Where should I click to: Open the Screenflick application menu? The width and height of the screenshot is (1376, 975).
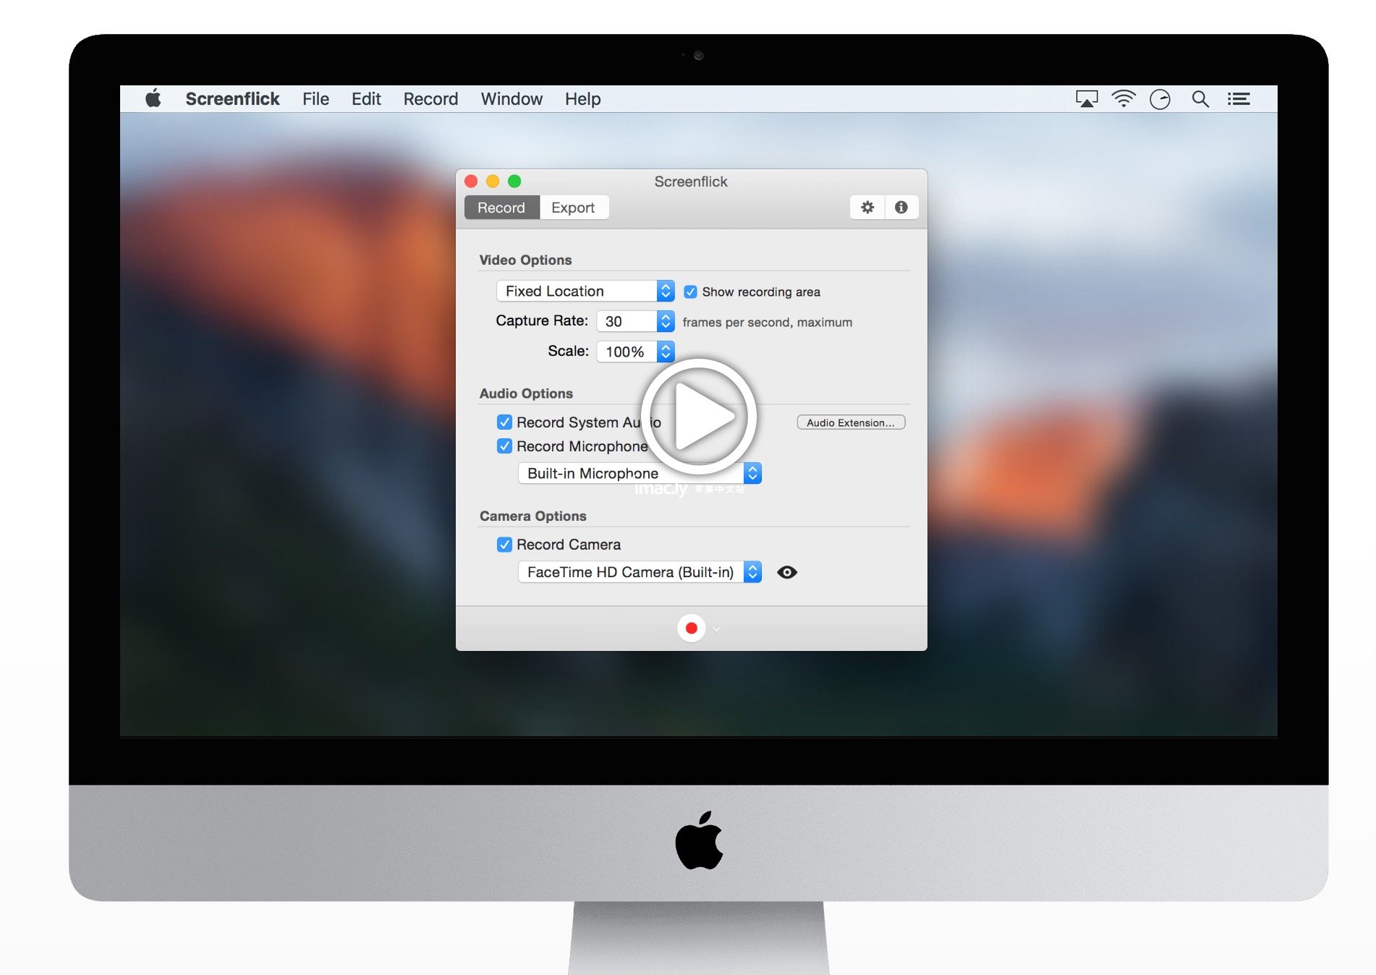[x=232, y=99]
